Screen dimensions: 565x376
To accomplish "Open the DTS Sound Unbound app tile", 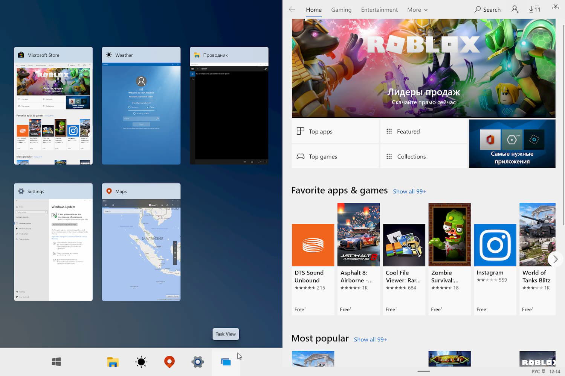I will click(313, 259).
